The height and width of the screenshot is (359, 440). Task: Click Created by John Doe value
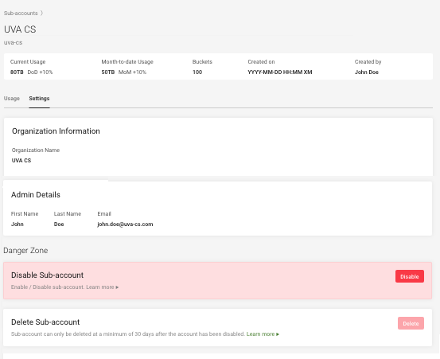[367, 72]
